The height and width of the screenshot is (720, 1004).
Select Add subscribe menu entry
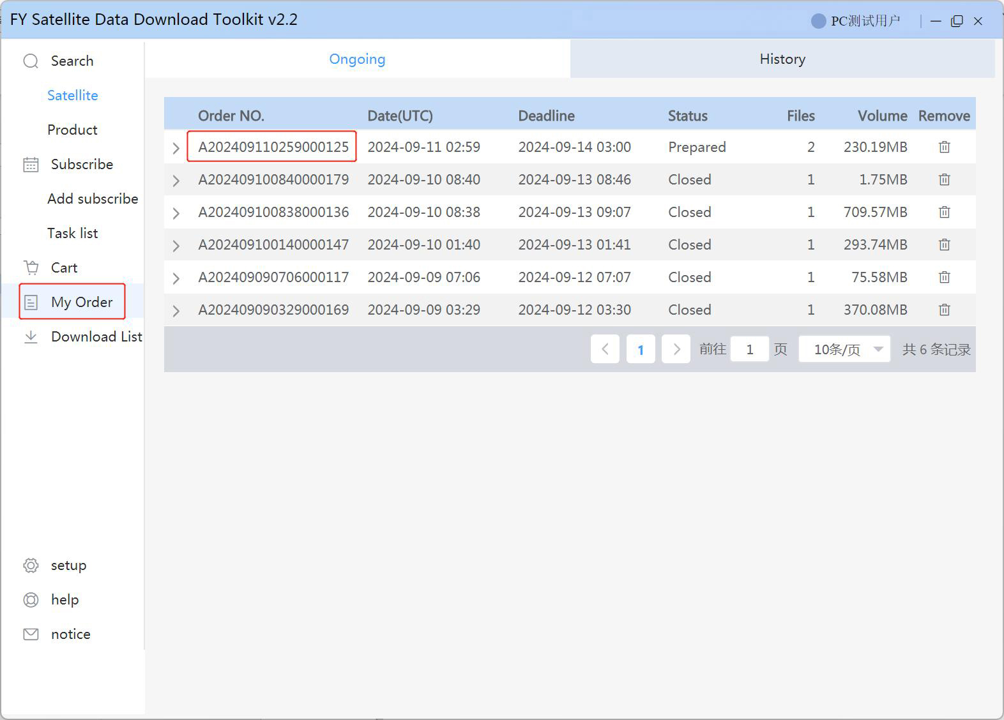[93, 199]
